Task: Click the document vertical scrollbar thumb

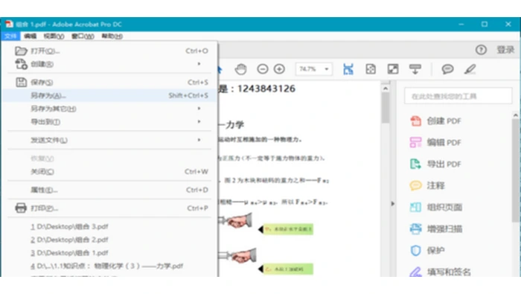Action: (x=386, y=108)
